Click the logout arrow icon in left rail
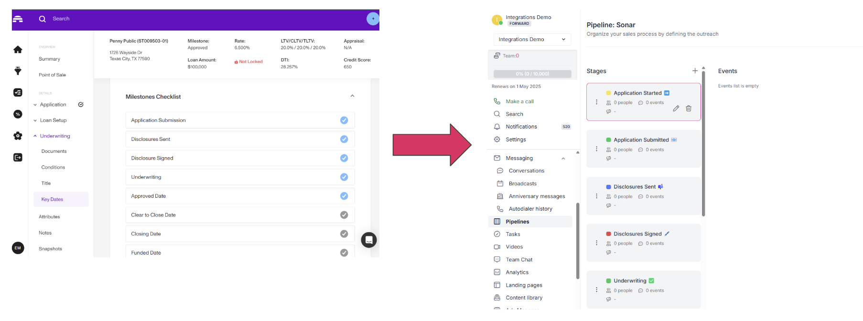Image resolution: width=863 pixels, height=321 pixels. [x=18, y=157]
